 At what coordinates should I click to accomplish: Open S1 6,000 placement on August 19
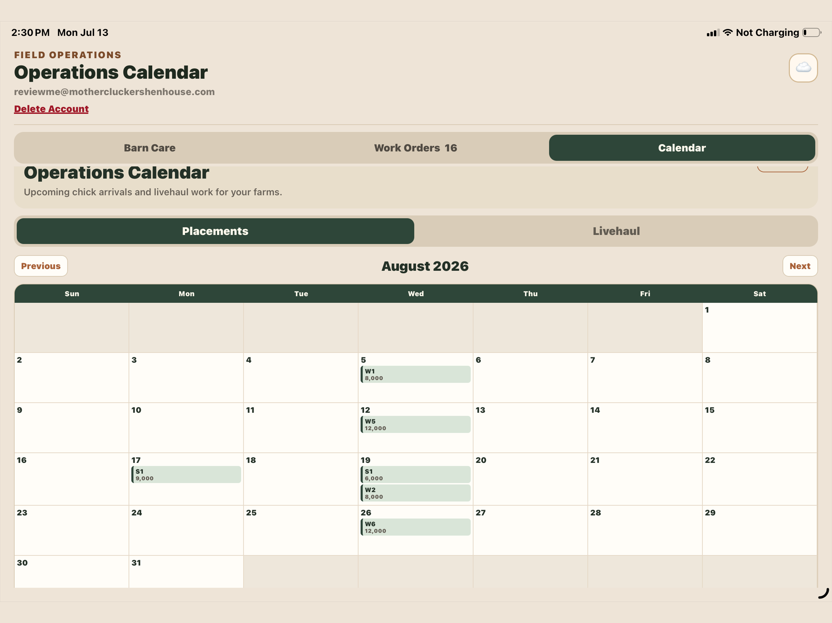(x=416, y=475)
